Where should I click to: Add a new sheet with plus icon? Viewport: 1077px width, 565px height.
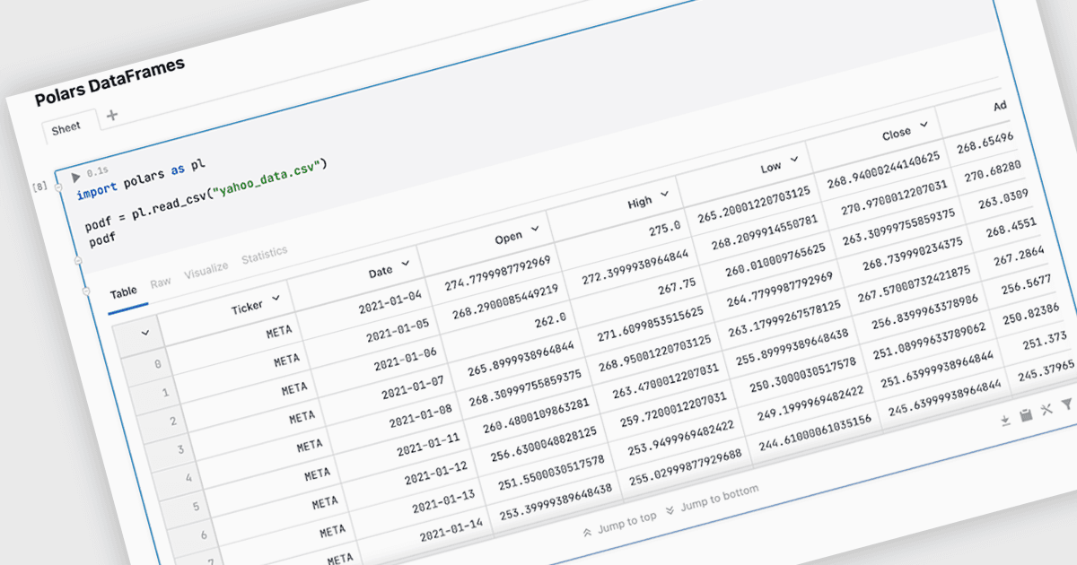[x=112, y=115]
